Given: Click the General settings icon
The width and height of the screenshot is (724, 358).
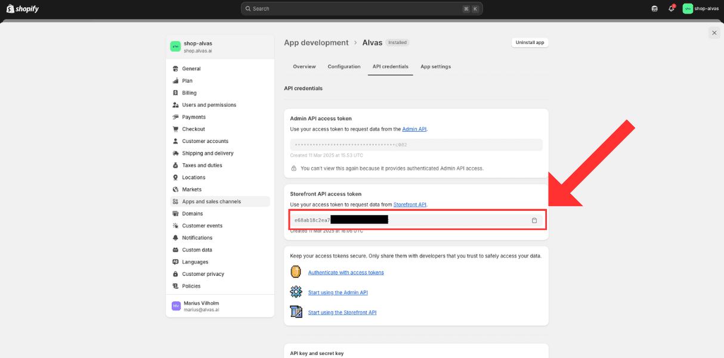Looking at the screenshot, I should 175,69.
